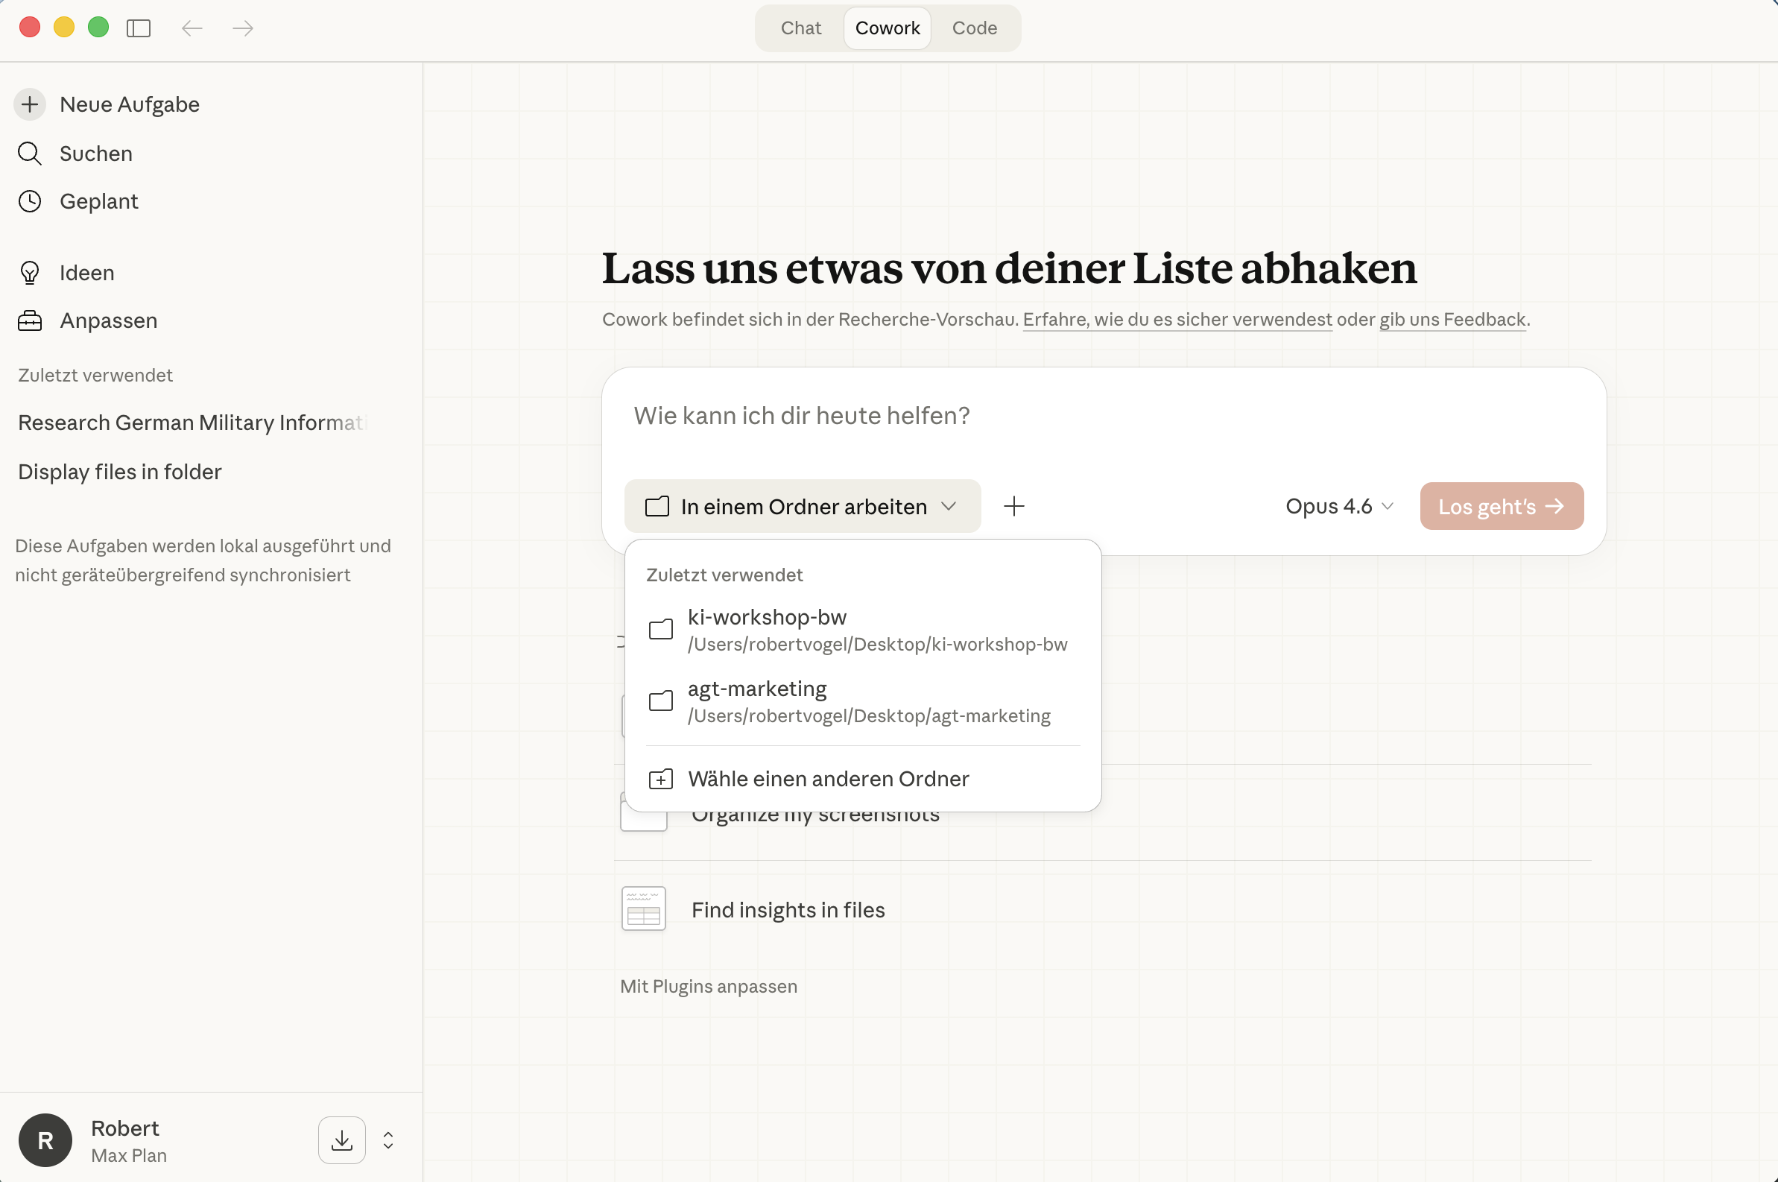Click the Find insights in files suggestion

coord(787,909)
